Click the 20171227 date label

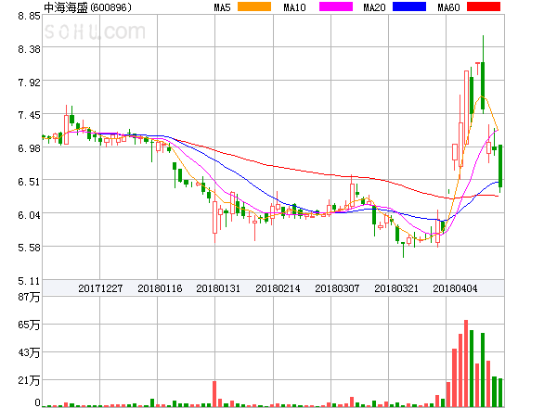pyautogui.click(x=100, y=288)
